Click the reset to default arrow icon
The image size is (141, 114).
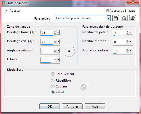pyautogui.click(x=133, y=18)
